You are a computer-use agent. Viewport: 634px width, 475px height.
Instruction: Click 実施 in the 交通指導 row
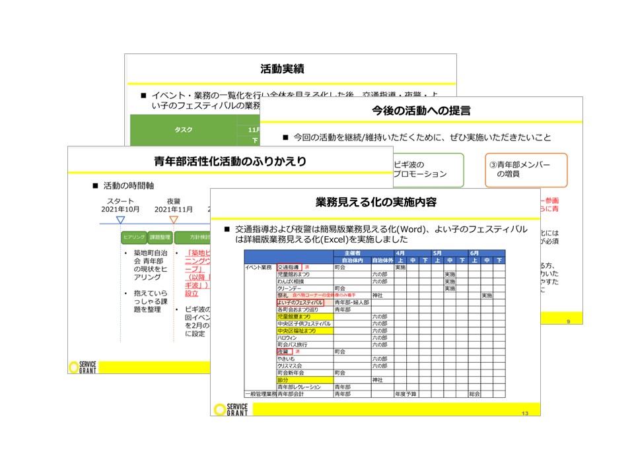point(400,267)
